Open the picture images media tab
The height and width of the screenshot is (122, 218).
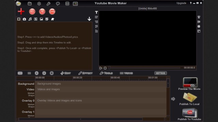pos(41,19)
